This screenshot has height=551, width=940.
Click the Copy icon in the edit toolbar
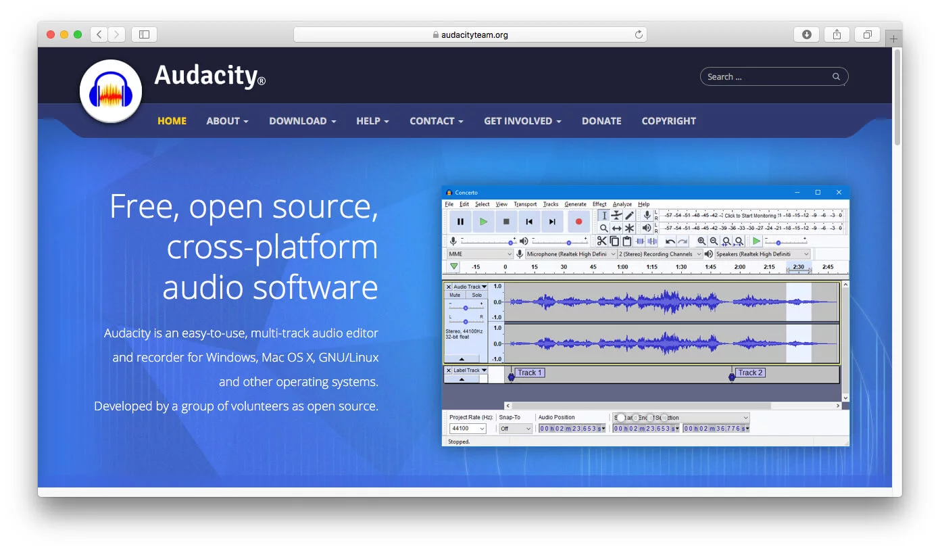[x=614, y=241]
